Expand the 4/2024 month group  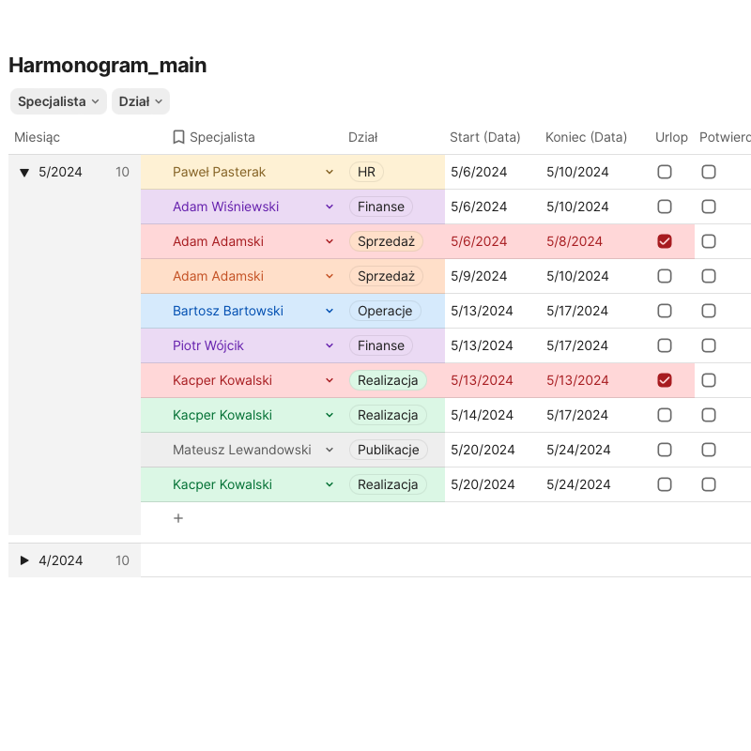point(25,560)
